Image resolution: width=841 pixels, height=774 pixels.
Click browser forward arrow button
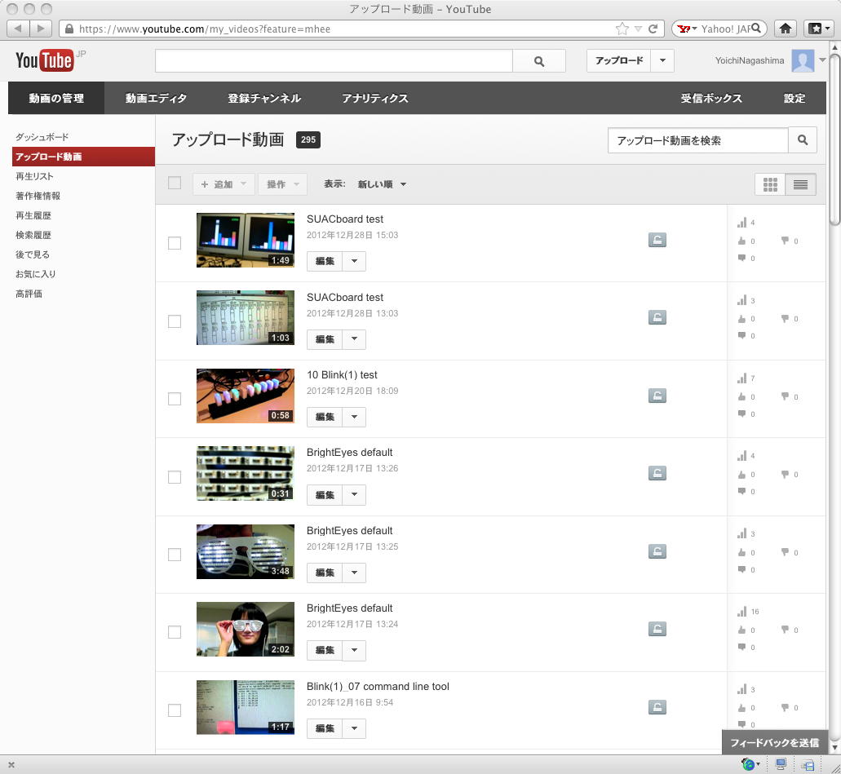pos(41,29)
